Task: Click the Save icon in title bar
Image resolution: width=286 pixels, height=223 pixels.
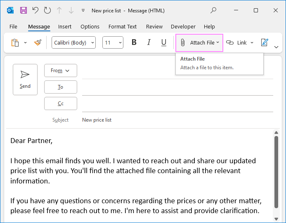Action: [24, 10]
